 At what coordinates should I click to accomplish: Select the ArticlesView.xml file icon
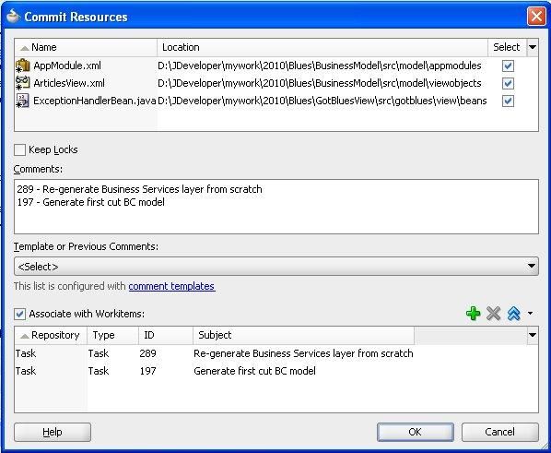(x=23, y=83)
